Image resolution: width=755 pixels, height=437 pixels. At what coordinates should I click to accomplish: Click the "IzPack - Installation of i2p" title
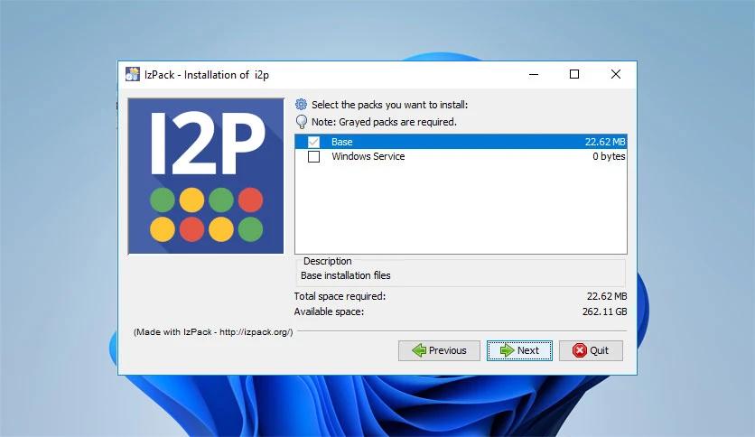207,75
